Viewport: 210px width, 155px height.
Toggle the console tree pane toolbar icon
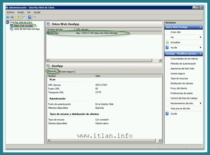[x=23, y=17]
